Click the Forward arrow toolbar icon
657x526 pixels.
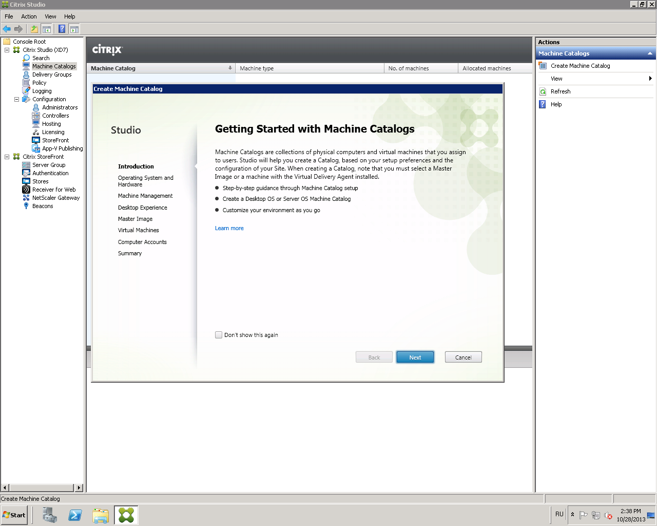[x=18, y=29]
